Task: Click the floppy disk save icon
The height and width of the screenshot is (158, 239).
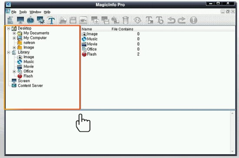Action: pos(73,20)
